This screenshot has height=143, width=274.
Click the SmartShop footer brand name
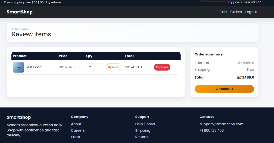pyautogui.click(x=19, y=117)
